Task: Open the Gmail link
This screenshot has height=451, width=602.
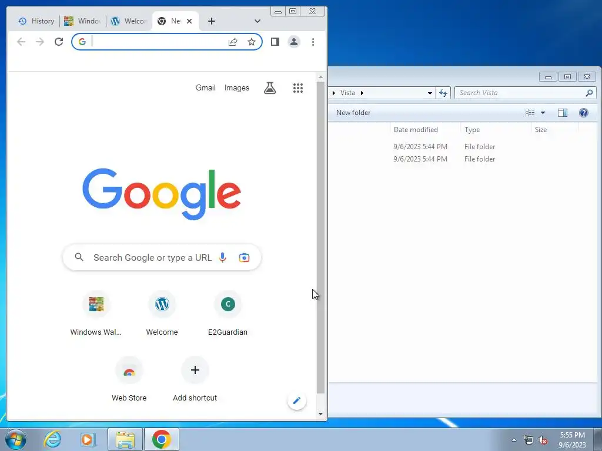Action: pyautogui.click(x=205, y=88)
